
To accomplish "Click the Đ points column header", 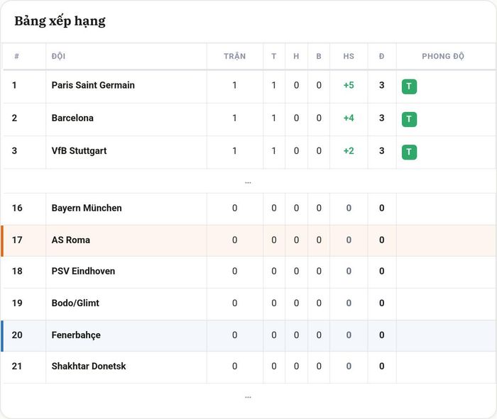I will [382, 56].
